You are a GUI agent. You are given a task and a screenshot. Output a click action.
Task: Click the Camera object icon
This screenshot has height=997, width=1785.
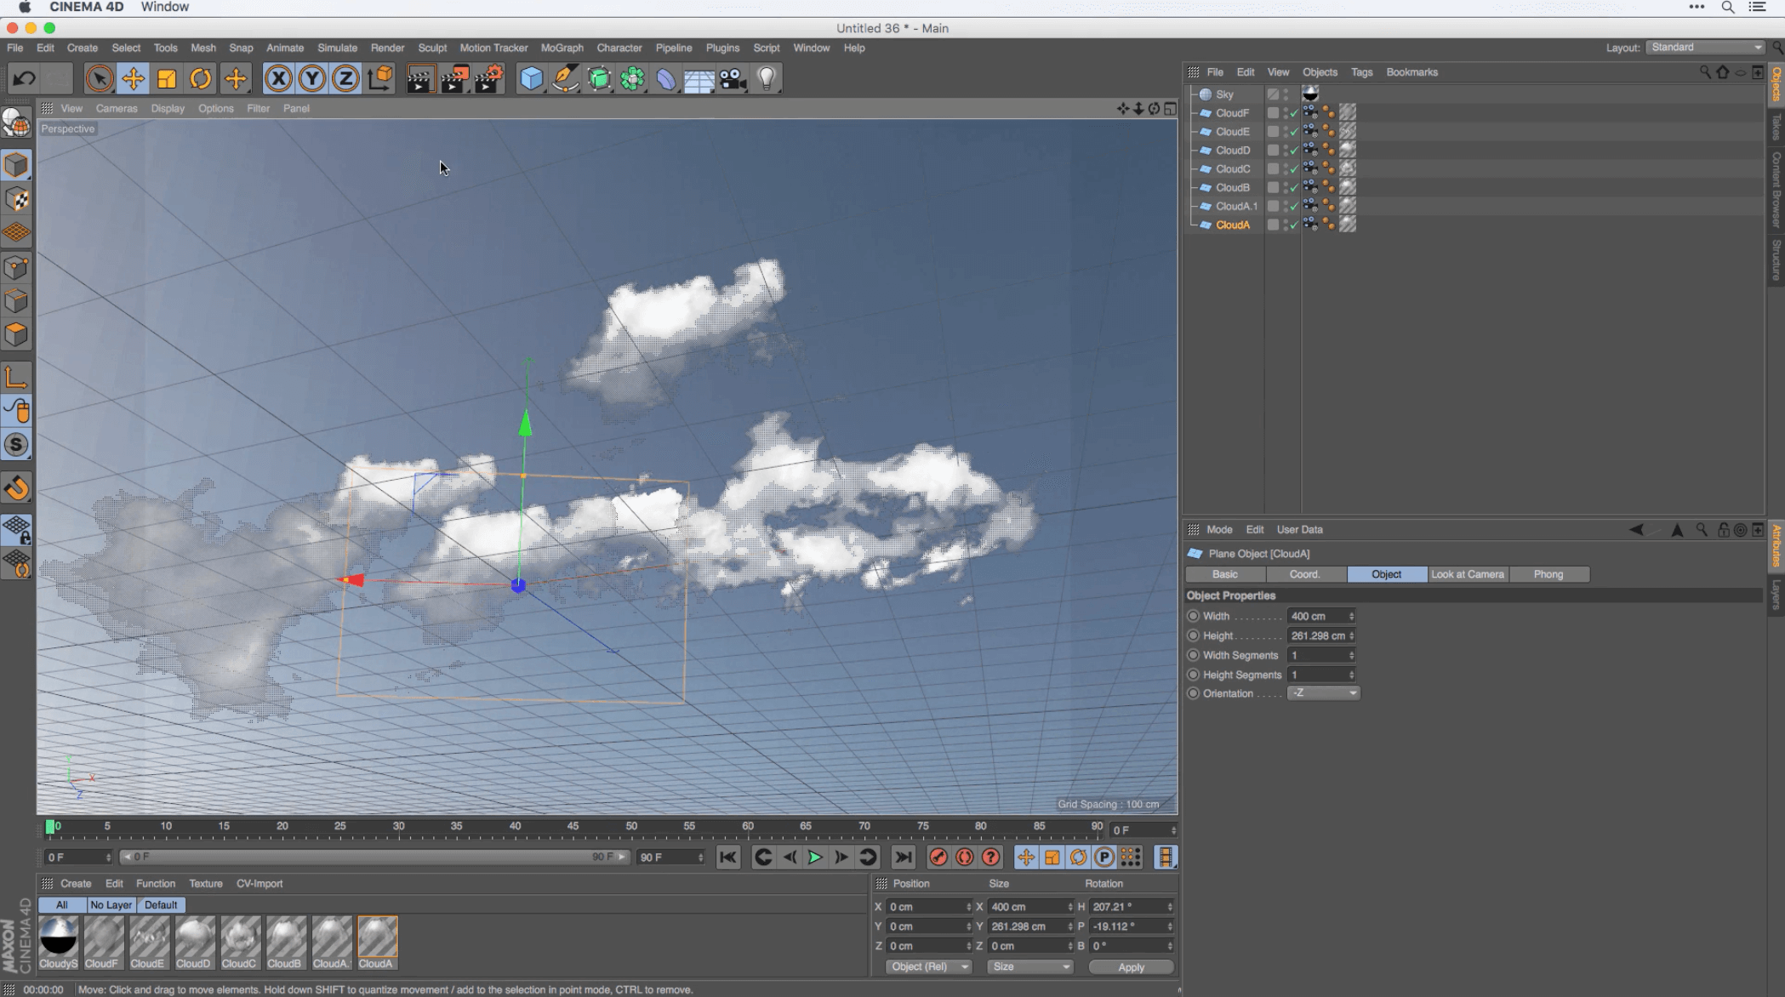tap(733, 79)
